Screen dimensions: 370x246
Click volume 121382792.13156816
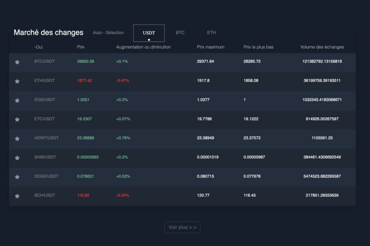322,61
